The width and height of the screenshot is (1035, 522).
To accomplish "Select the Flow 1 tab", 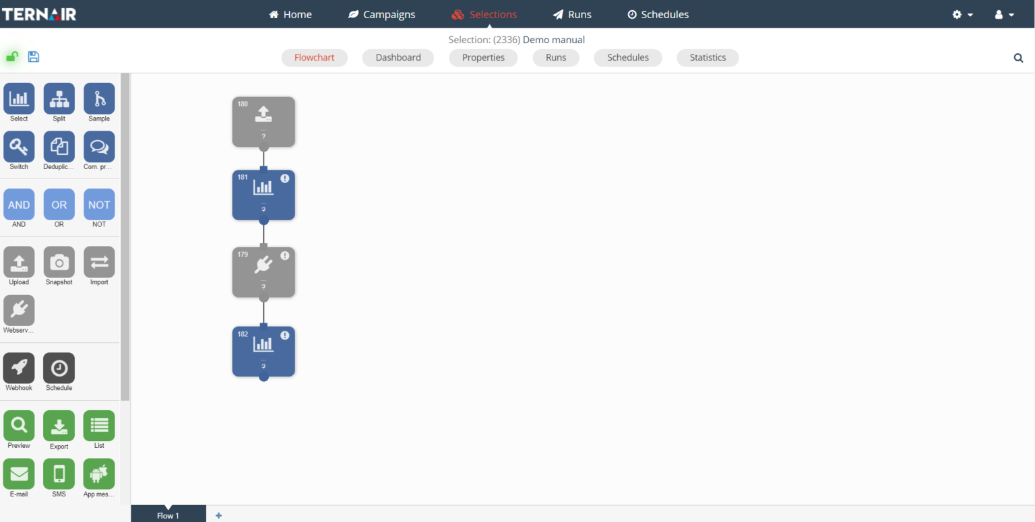I will [168, 515].
